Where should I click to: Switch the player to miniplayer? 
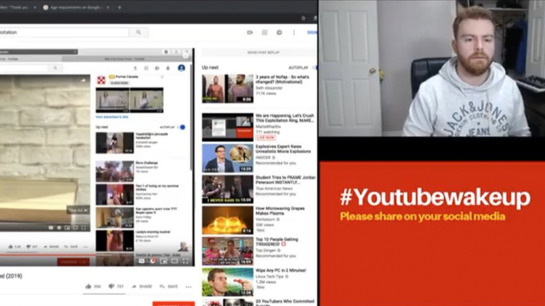tap(163, 261)
